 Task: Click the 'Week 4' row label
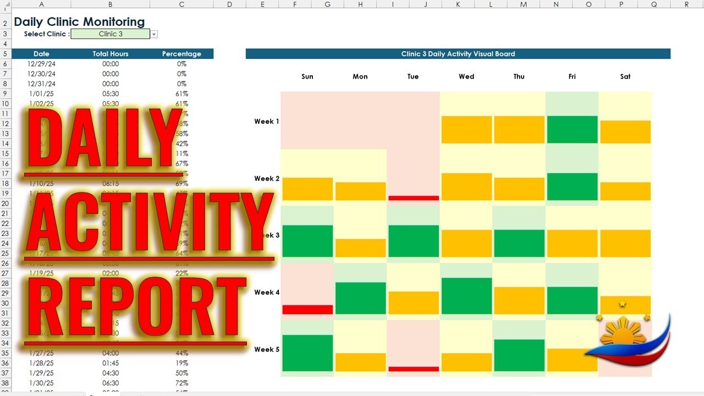267,293
